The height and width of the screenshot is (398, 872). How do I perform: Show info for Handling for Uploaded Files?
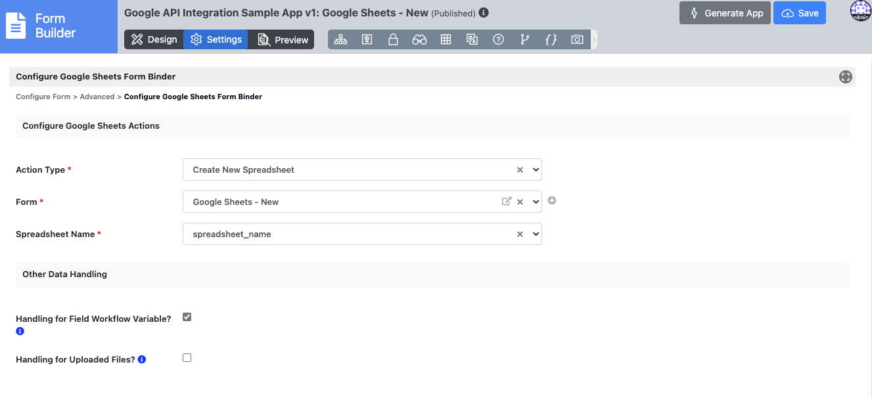[142, 359]
